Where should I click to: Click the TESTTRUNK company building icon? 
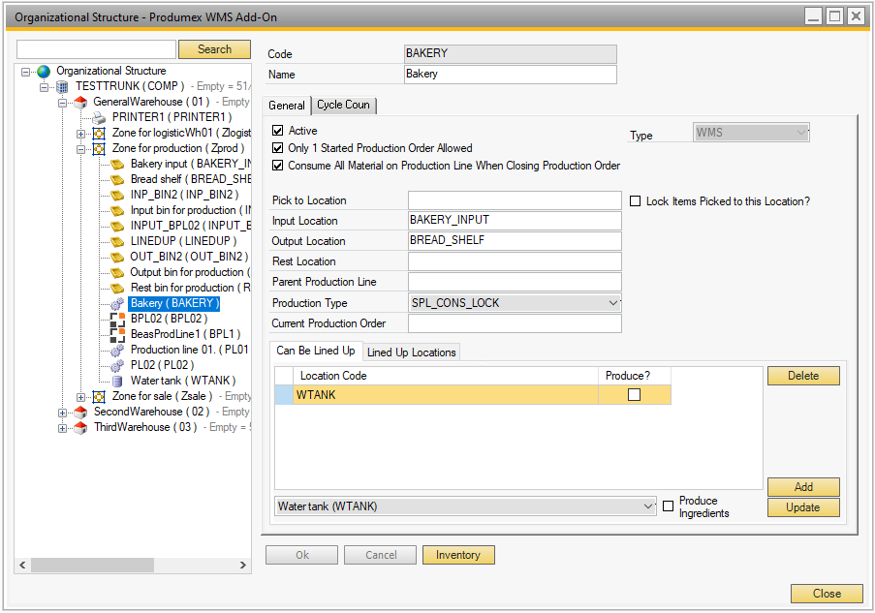(62, 86)
